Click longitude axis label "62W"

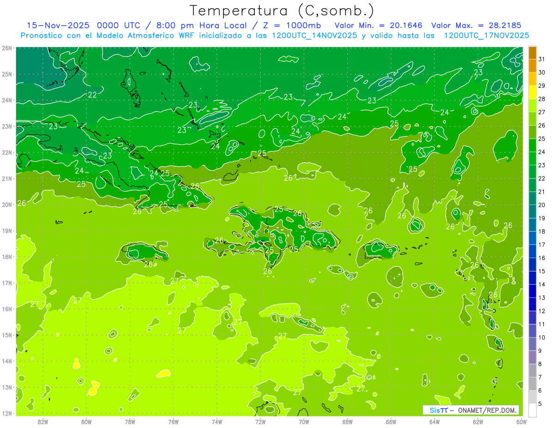point(478,422)
